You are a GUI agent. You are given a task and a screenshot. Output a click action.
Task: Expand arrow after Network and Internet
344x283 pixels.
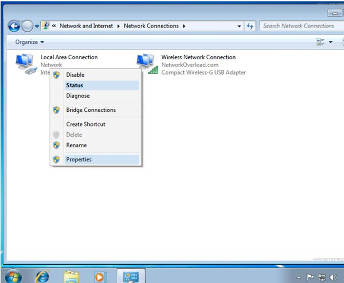coord(118,26)
